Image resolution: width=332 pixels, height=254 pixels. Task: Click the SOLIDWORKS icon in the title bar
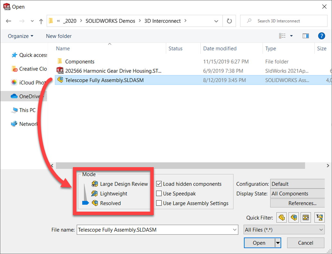pos(7,6)
